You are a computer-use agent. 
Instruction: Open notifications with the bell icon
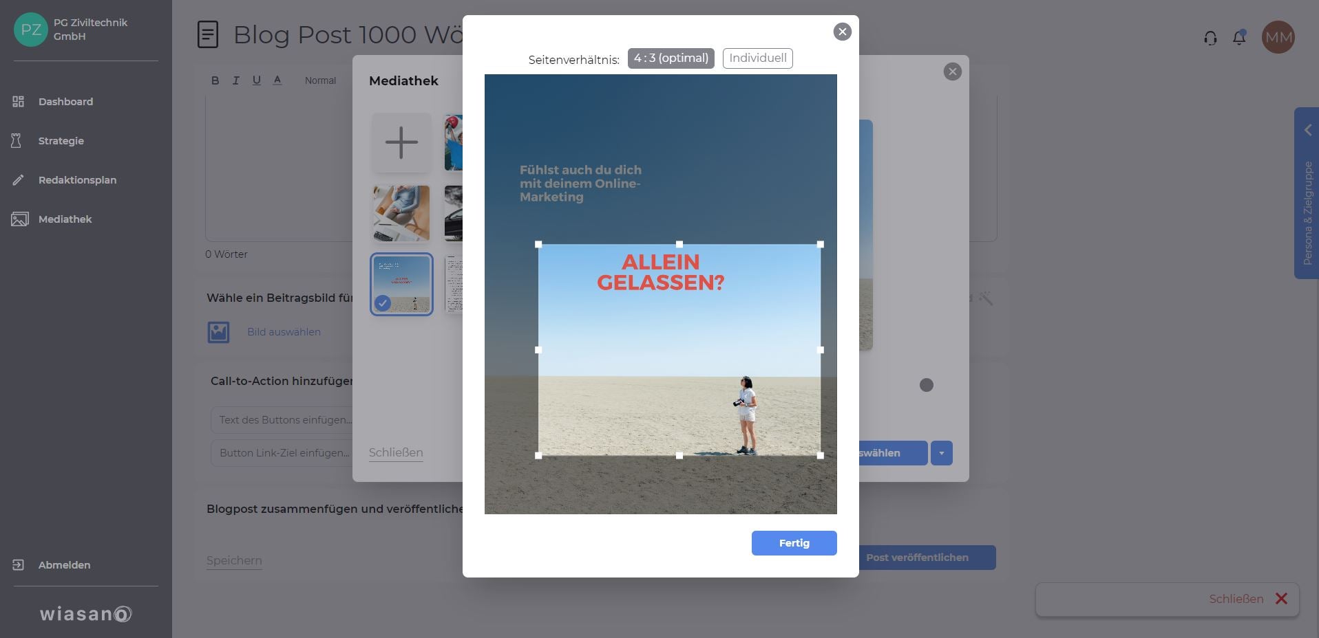1239,38
